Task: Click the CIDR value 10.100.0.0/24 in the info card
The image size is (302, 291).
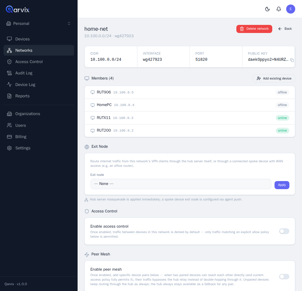Action: (x=106, y=59)
